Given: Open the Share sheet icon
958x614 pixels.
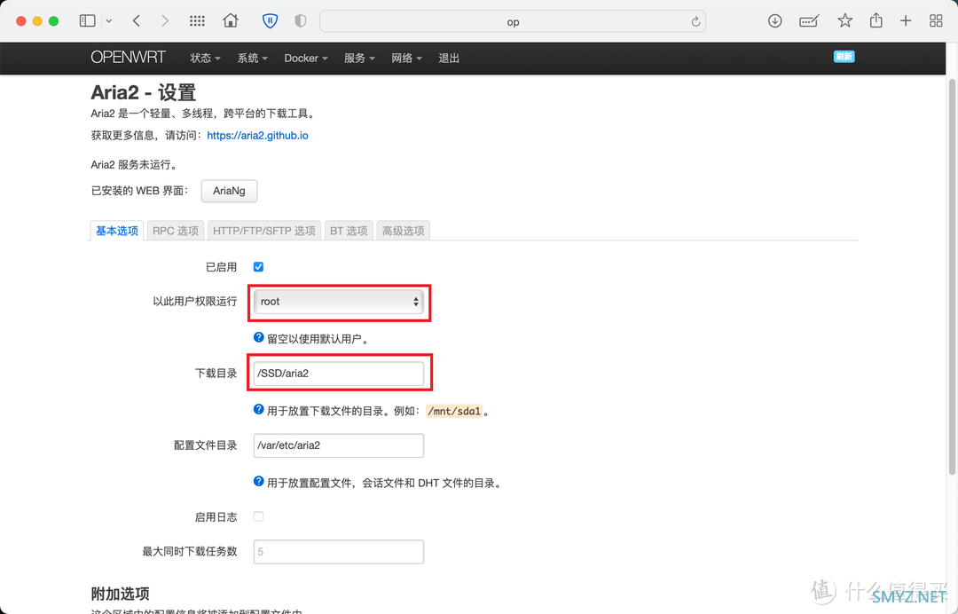Looking at the screenshot, I should point(876,20).
